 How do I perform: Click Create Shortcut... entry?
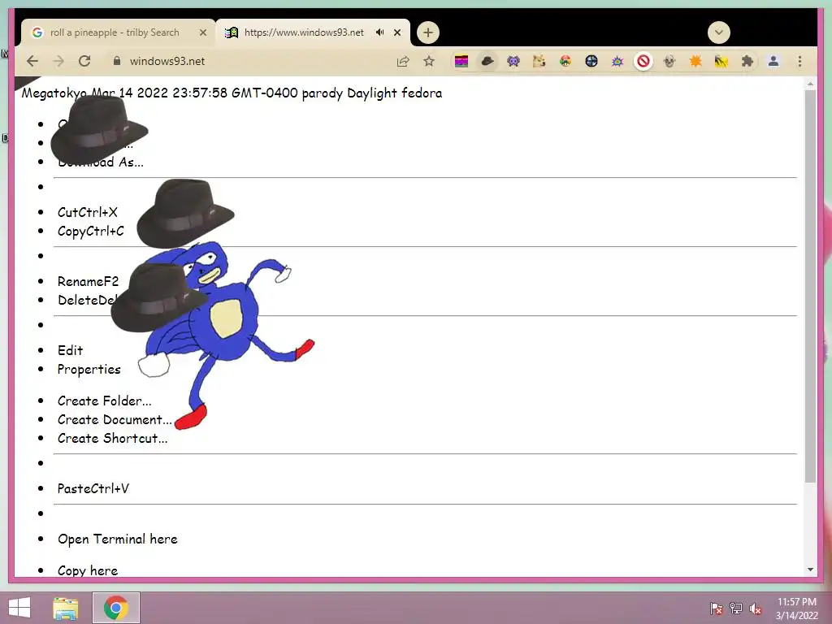[x=112, y=438]
